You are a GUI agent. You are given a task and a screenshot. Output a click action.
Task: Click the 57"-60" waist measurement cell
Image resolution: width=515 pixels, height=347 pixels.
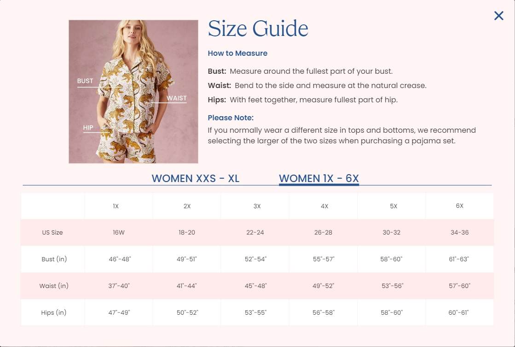[x=459, y=286]
